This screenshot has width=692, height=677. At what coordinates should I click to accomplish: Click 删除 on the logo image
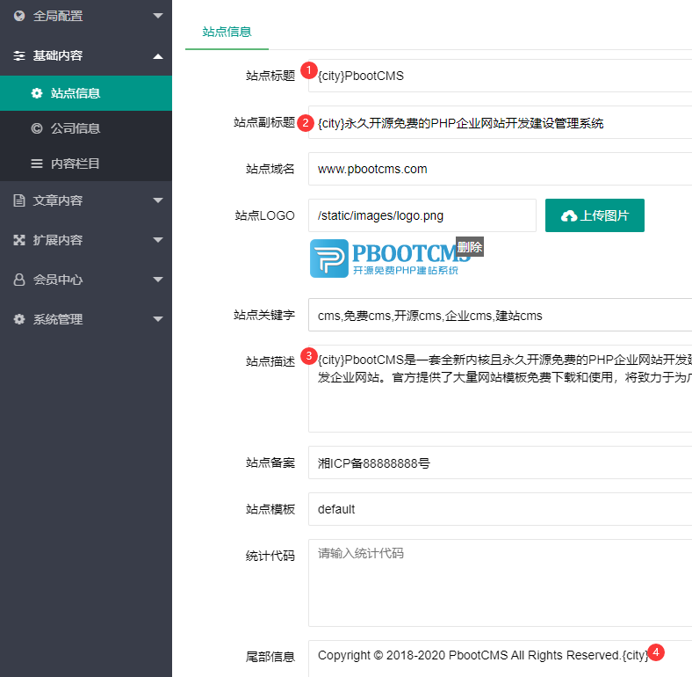[470, 247]
